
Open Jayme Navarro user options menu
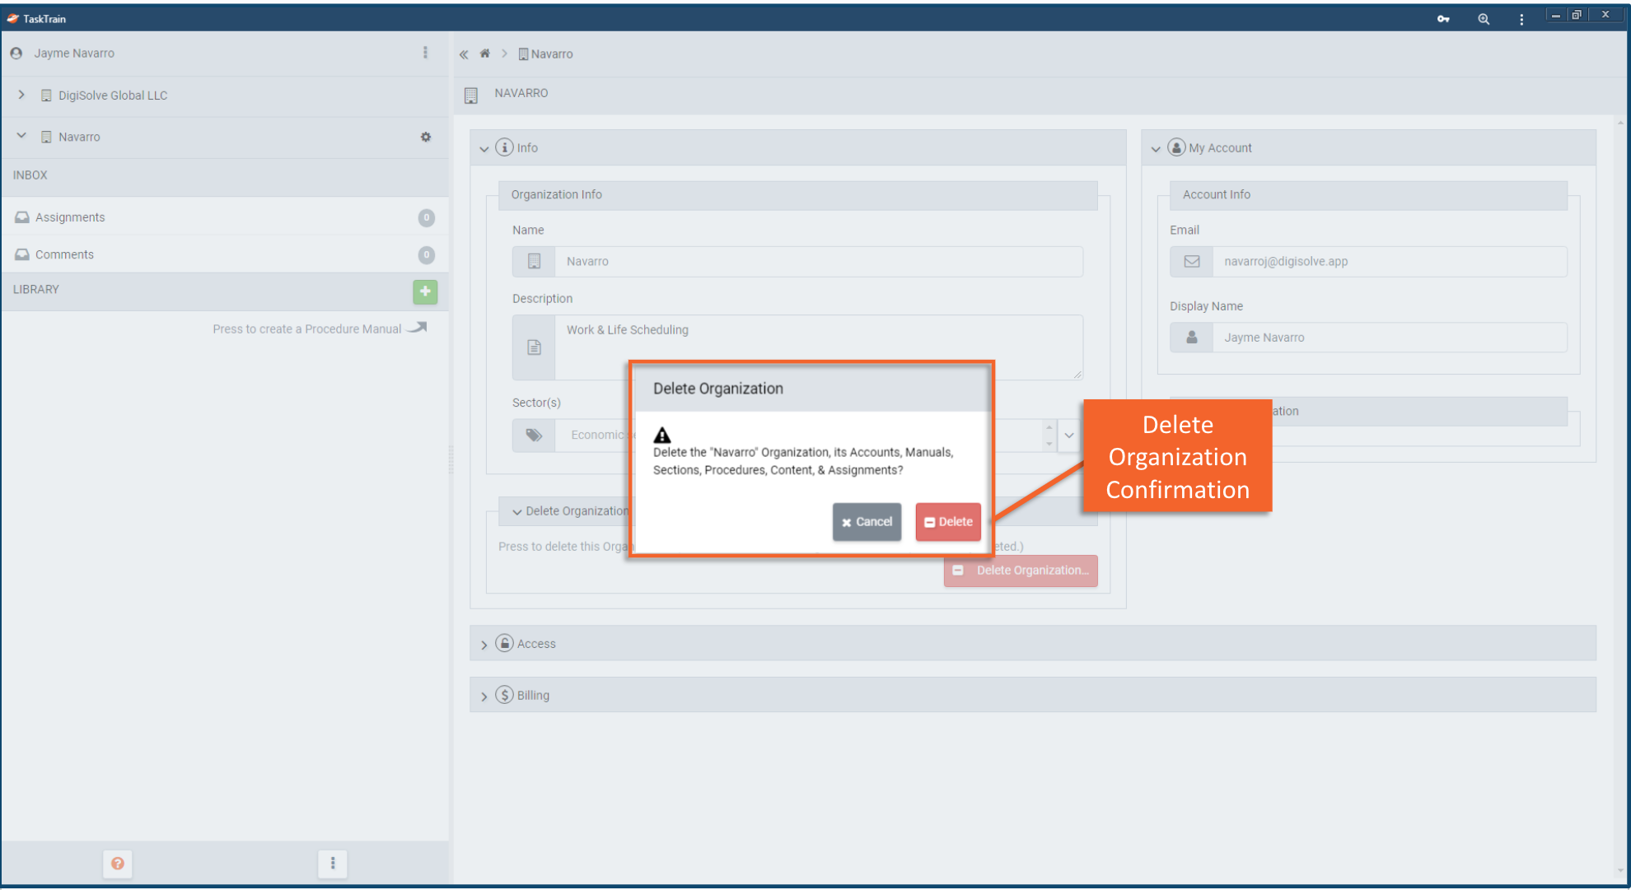(425, 53)
